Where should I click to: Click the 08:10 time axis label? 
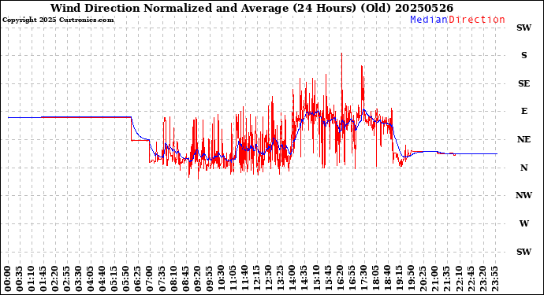click(x=173, y=279)
